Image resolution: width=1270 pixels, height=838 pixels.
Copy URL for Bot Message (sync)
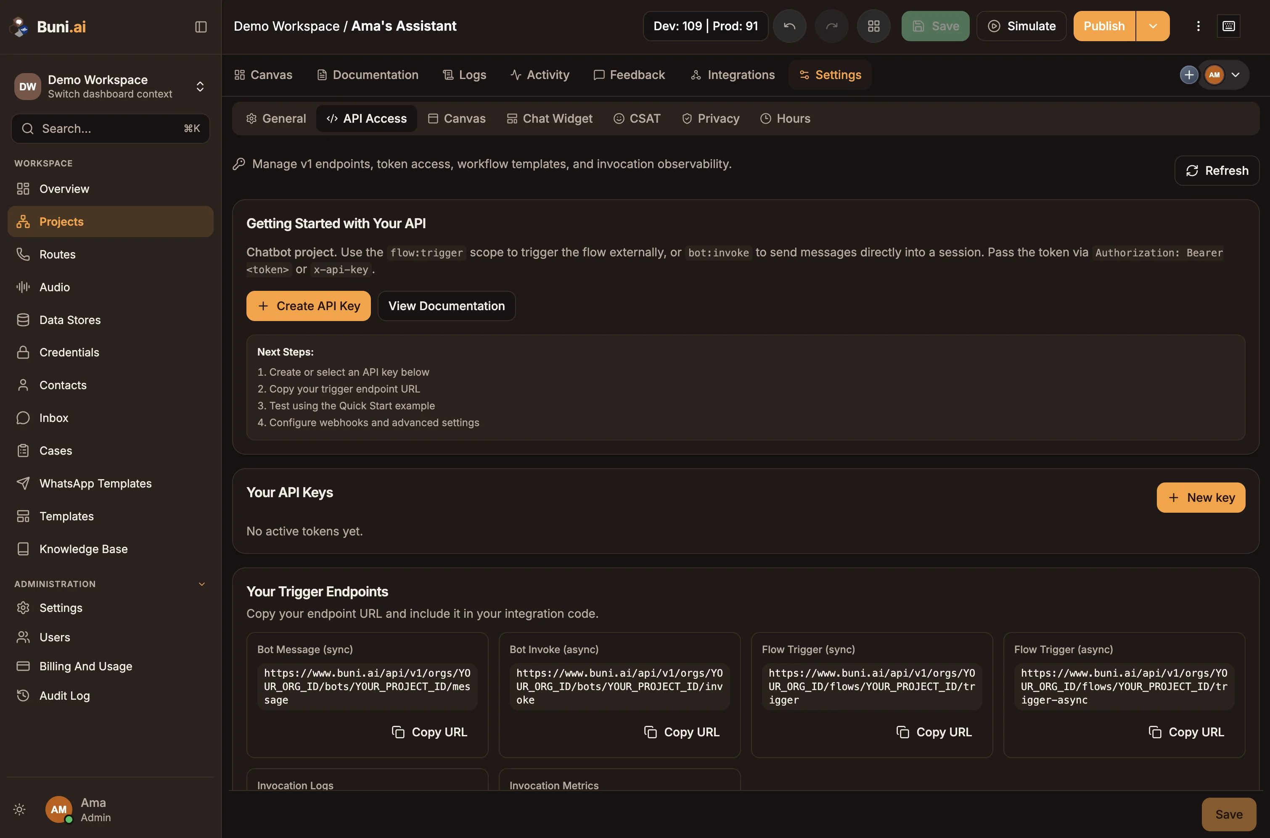tap(429, 732)
